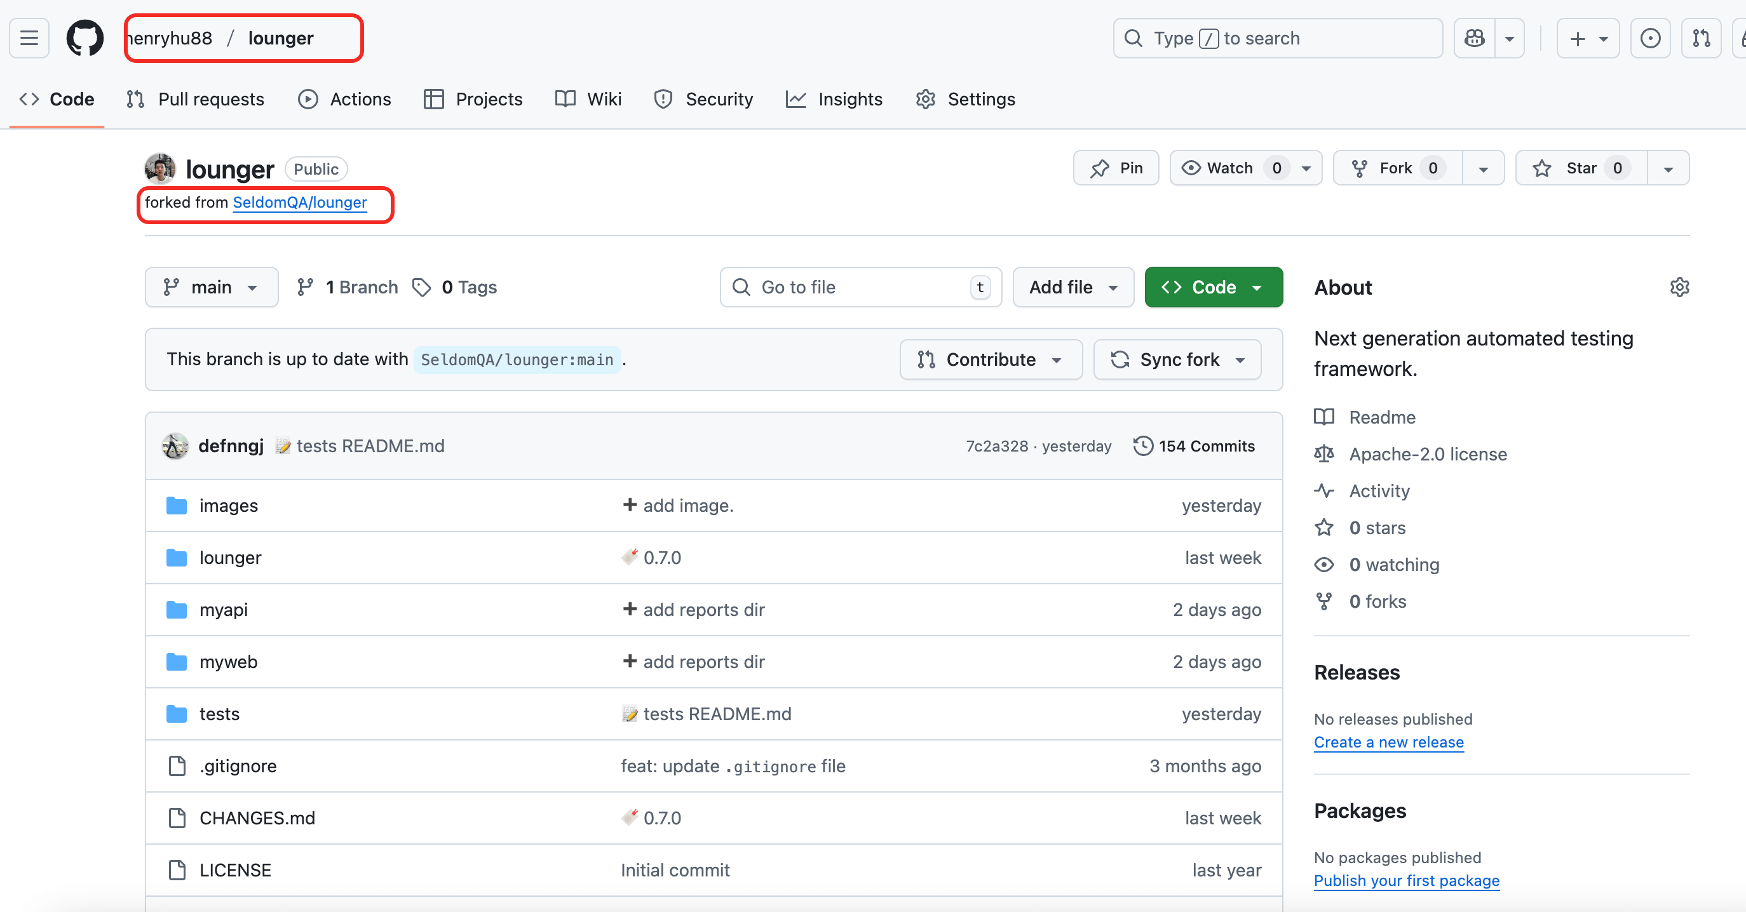Click the About settings gear icon
1746x912 pixels.
click(x=1679, y=287)
